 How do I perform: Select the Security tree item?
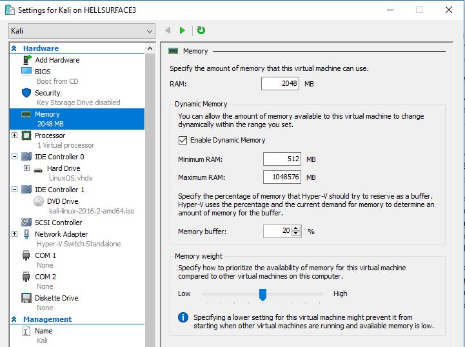(x=48, y=93)
